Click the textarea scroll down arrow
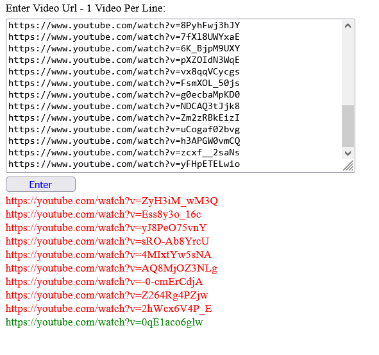Screen dimensions: 379x355 [348, 153]
